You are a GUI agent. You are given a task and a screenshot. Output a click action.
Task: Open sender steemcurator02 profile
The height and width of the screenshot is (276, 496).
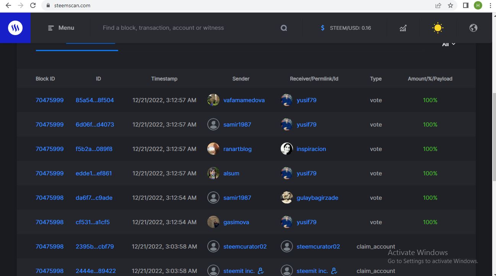245,247
